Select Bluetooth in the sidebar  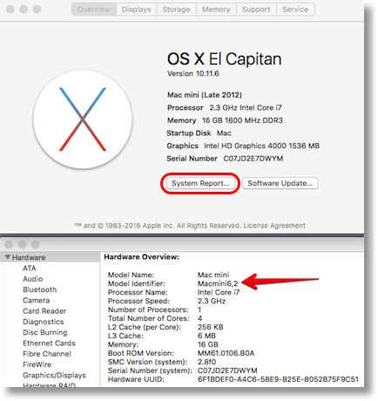click(40, 289)
